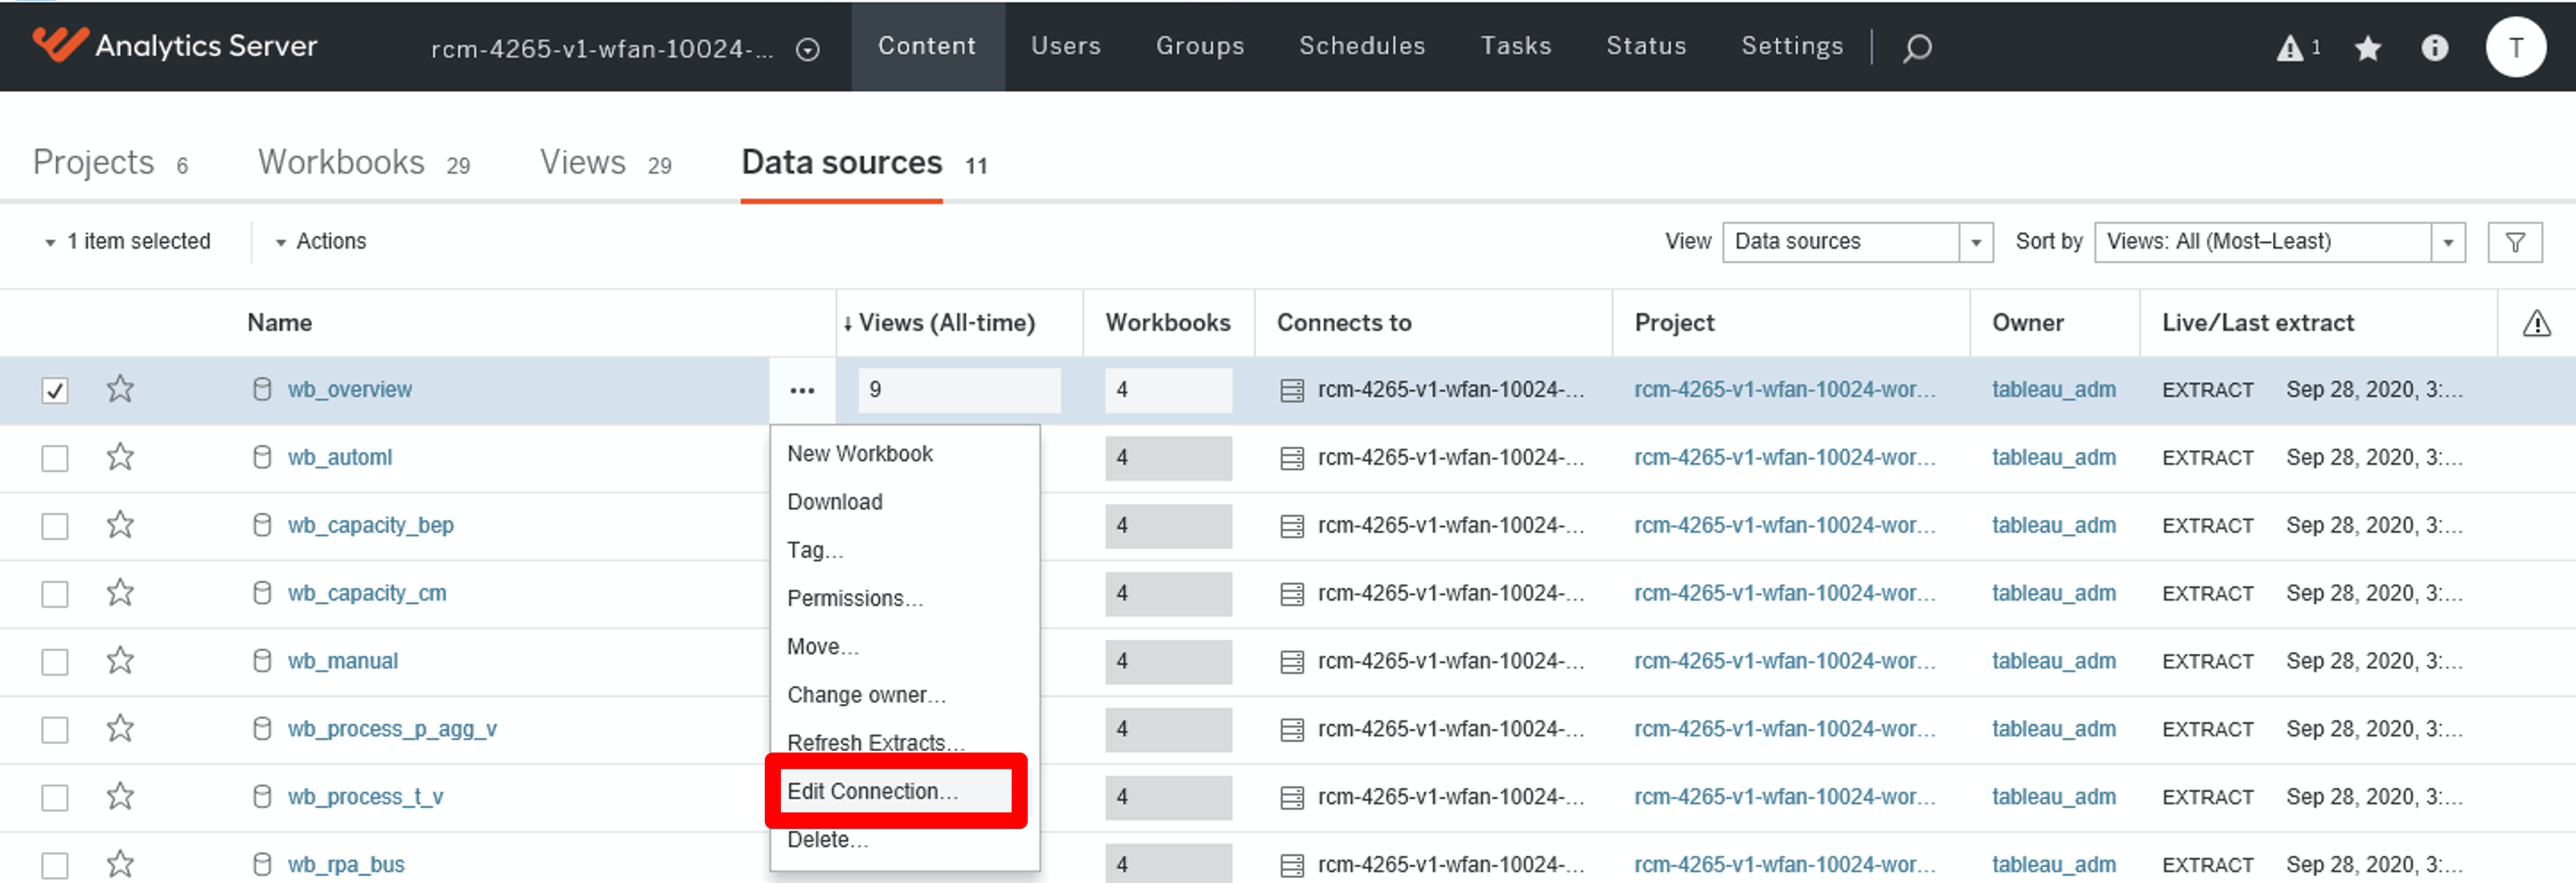Open the search magnifier icon
This screenshot has height=883, width=2576.
point(1916,47)
